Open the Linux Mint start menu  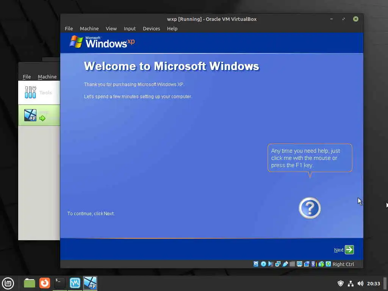[8, 283]
